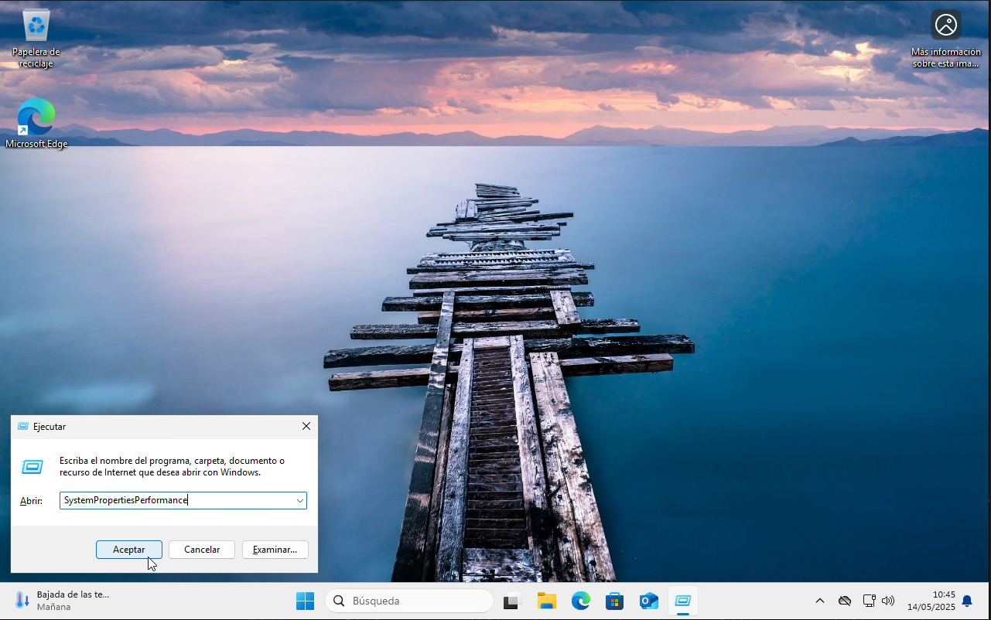Image resolution: width=991 pixels, height=620 pixels.
Task: Close the Ejecutar dialog
Action: coord(306,426)
